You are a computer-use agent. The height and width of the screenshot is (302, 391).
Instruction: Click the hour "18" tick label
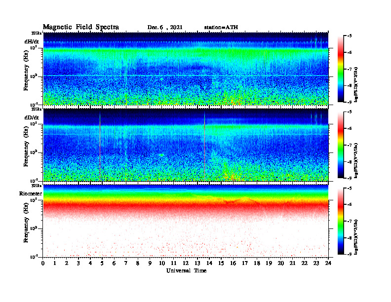257,264
